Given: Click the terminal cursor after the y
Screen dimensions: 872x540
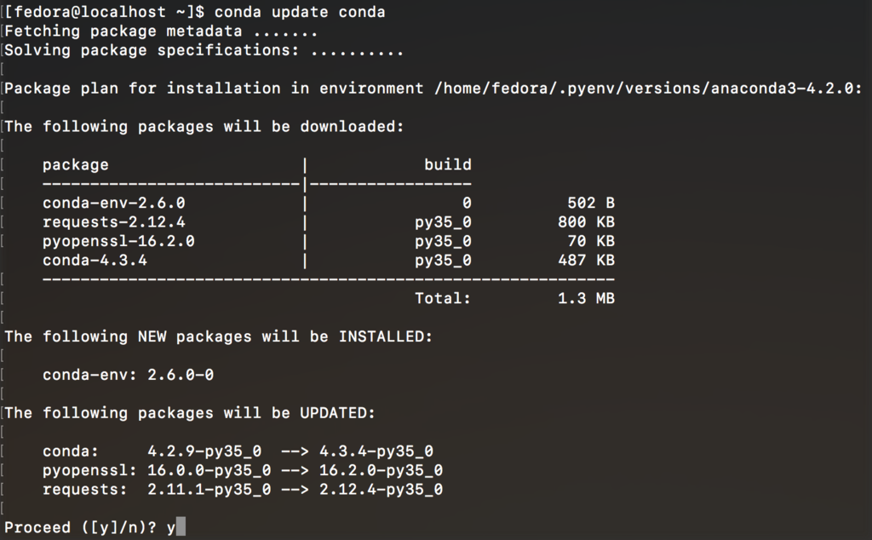Looking at the screenshot, I should click(181, 526).
